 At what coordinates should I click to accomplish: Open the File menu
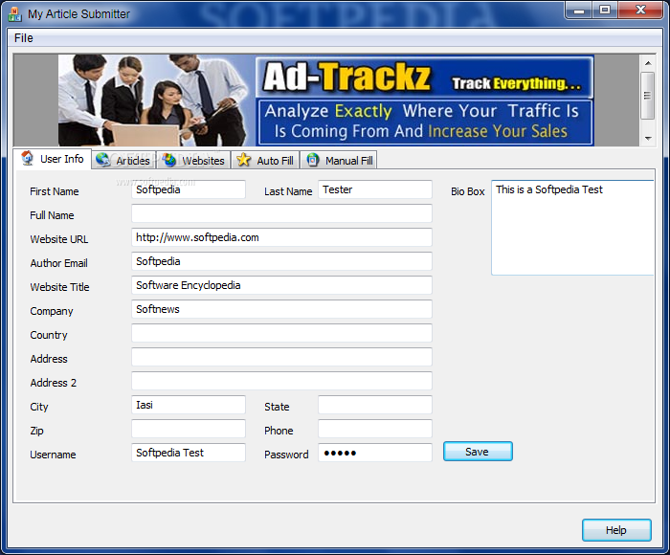point(24,38)
